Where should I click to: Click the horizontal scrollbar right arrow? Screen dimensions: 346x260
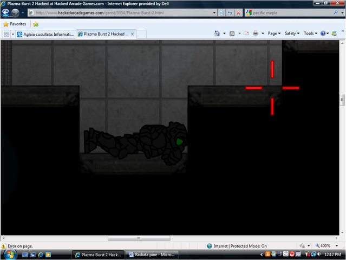coord(336,238)
